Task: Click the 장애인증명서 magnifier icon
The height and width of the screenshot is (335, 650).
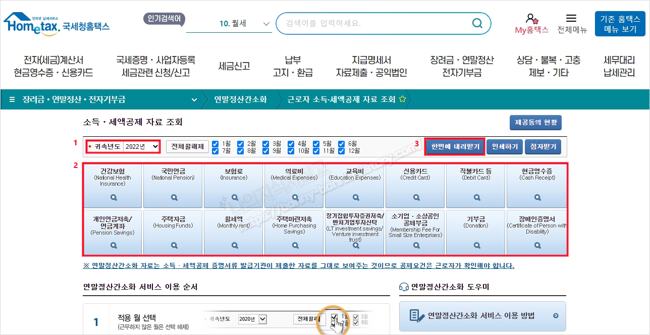Action: tap(537, 246)
